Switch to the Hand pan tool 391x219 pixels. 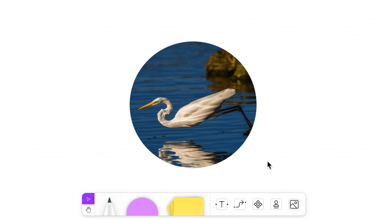click(88, 210)
